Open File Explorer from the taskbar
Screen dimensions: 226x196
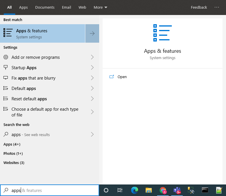148,190
